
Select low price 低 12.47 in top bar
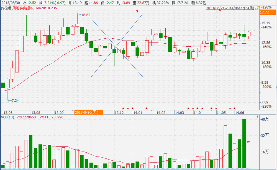click(107, 3)
